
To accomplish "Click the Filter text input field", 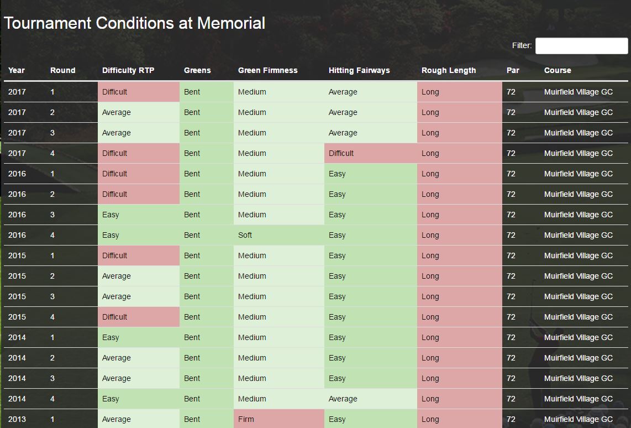I will click(x=581, y=46).
